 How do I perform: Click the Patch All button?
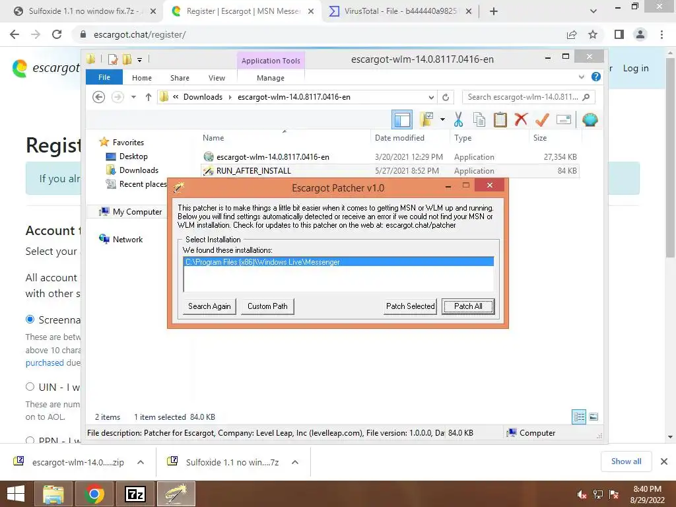(468, 306)
